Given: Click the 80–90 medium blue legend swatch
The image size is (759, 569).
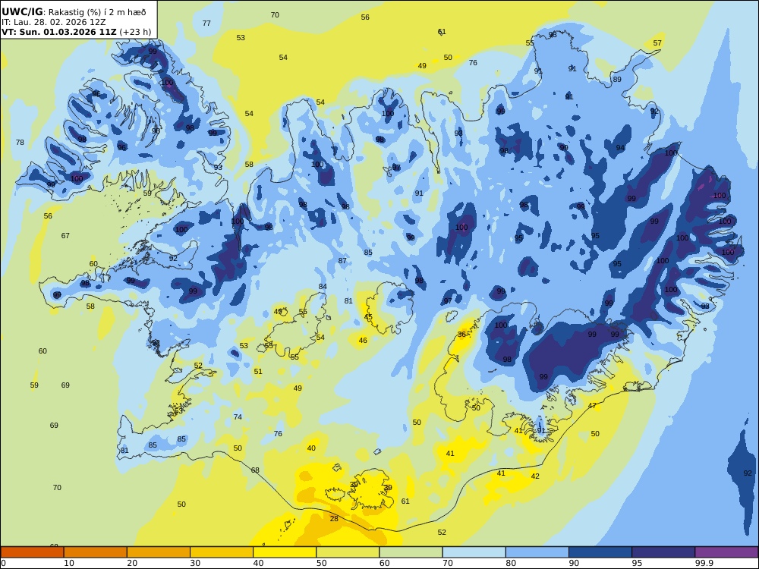Looking at the screenshot, I should point(537,552).
